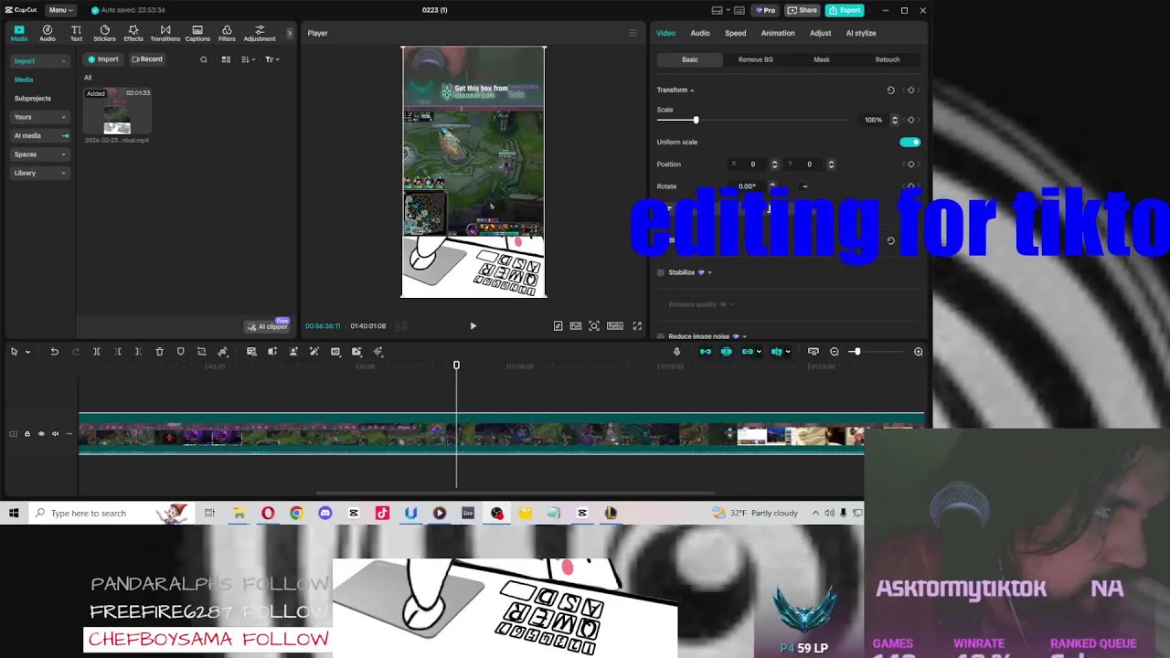Switch to the Adjust tab
This screenshot has width=1170, height=658.
pos(821,33)
